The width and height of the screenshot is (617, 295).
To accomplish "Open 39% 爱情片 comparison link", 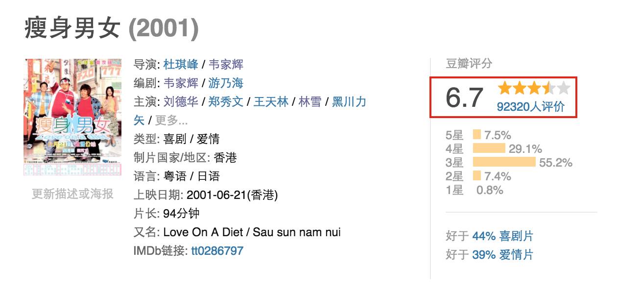I will click(x=502, y=255).
